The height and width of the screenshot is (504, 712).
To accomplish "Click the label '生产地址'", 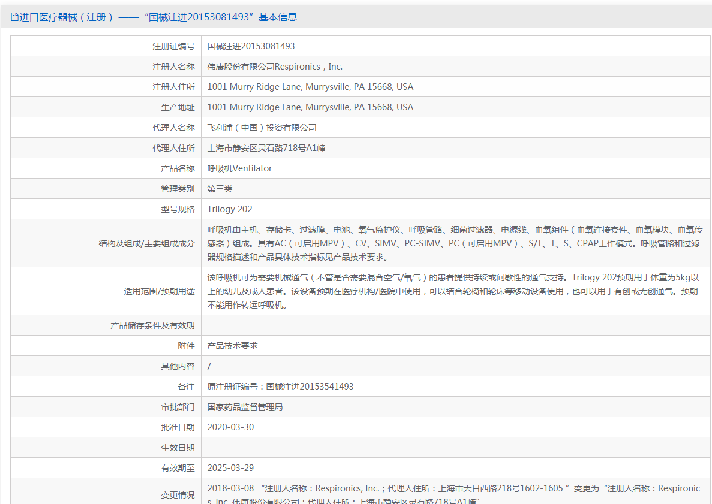I will pyautogui.click(x=178, y=107).
